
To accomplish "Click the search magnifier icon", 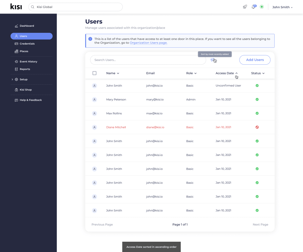I will 33,7.
